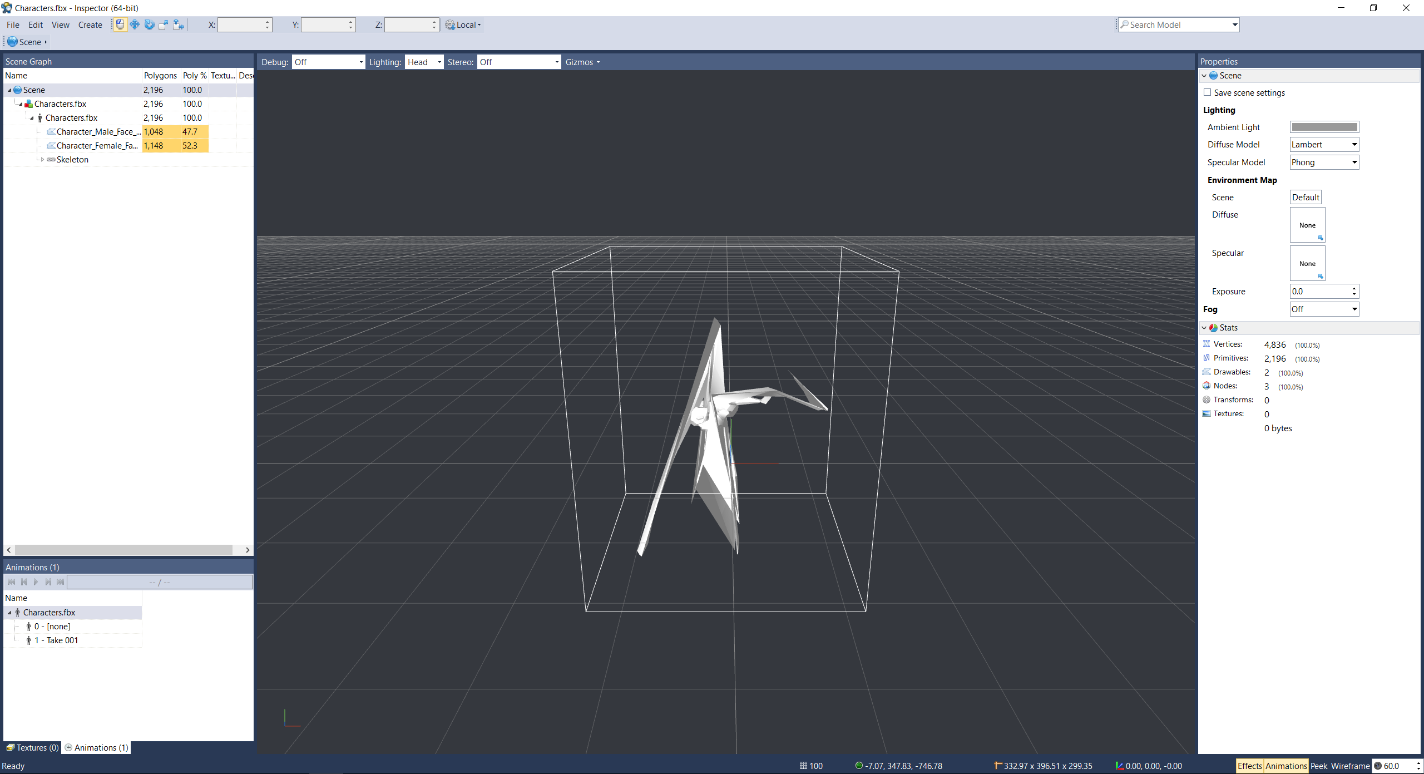Select the mouse pointer selection tool
This screenshot has height=774, width=1424.
point(120,24)
